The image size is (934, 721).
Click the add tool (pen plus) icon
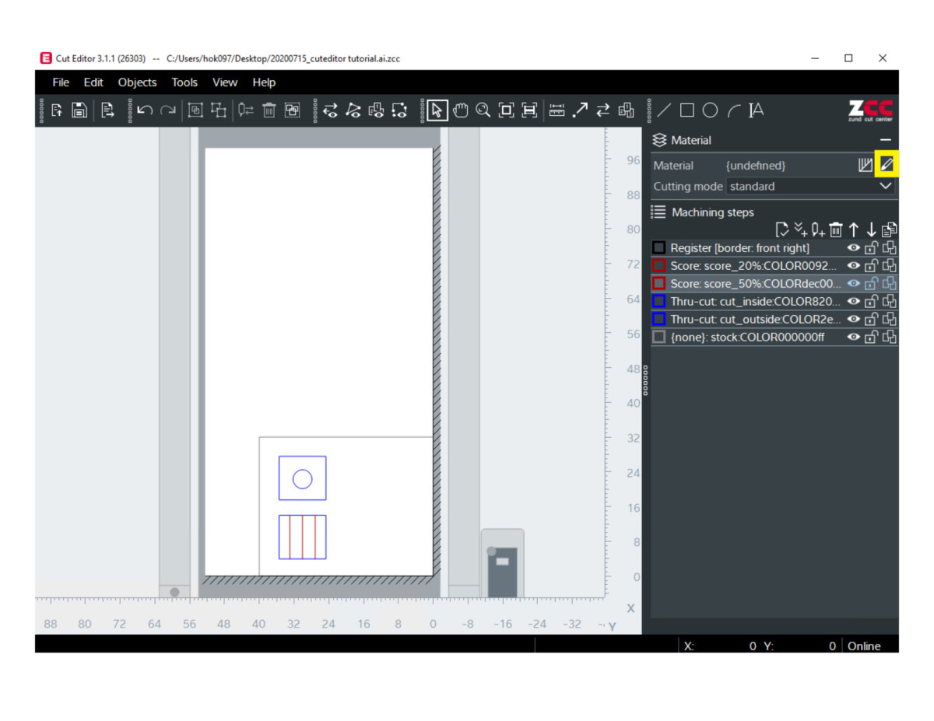click(818, 229)
